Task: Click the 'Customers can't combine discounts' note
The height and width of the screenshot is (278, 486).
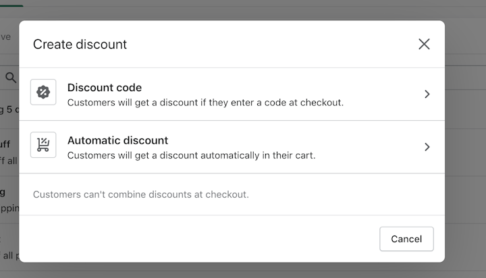Action: point(140,194)
